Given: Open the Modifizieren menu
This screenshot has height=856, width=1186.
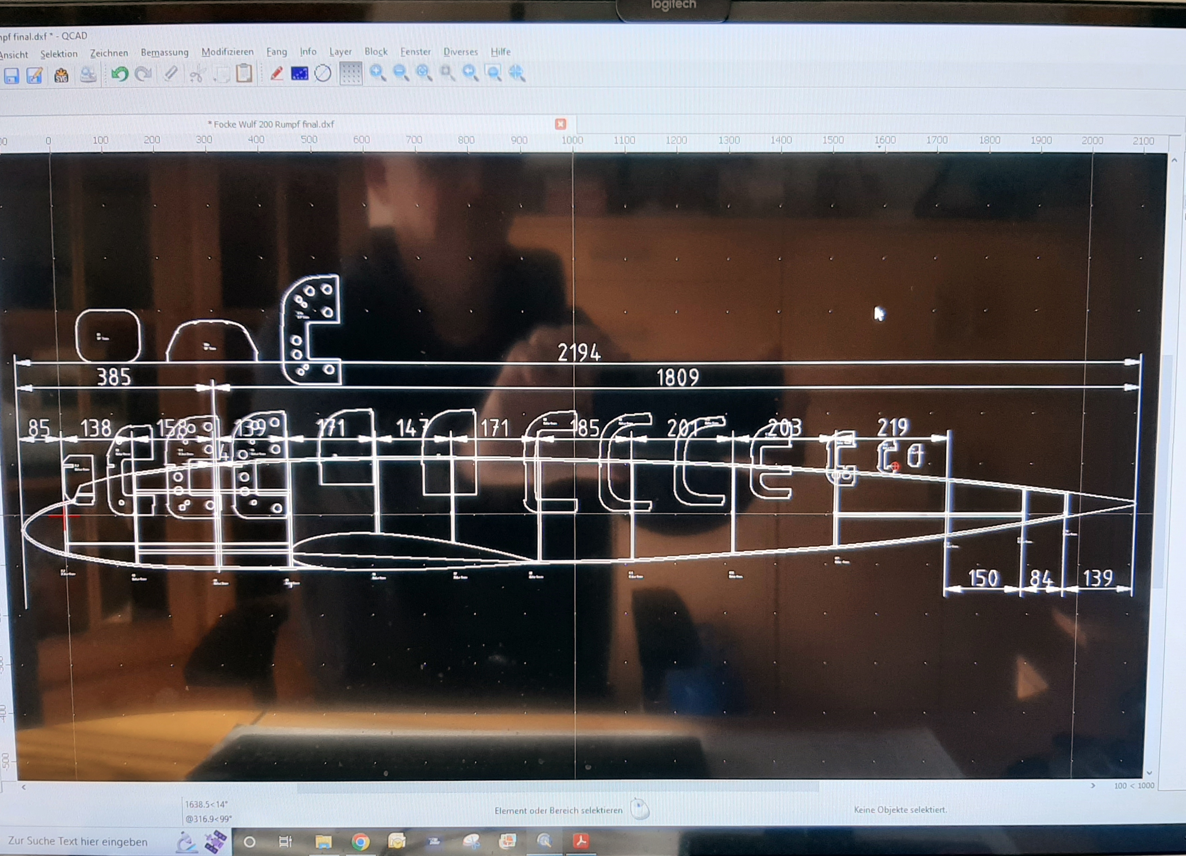Looking at the screenshot, I should (227, 52).
